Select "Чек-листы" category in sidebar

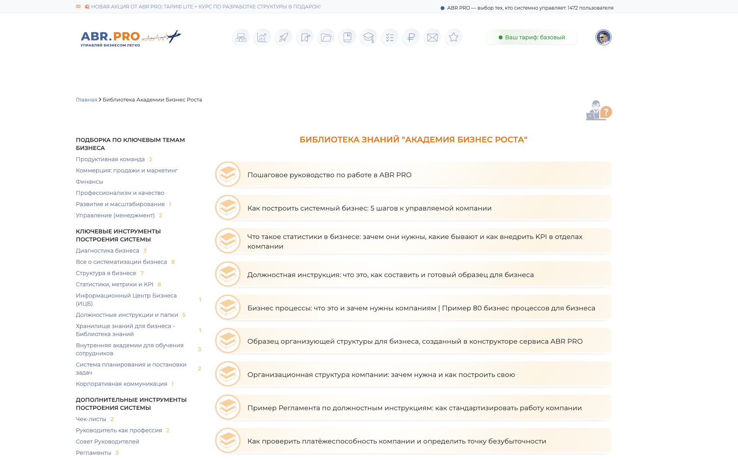[x=91, y=419]
